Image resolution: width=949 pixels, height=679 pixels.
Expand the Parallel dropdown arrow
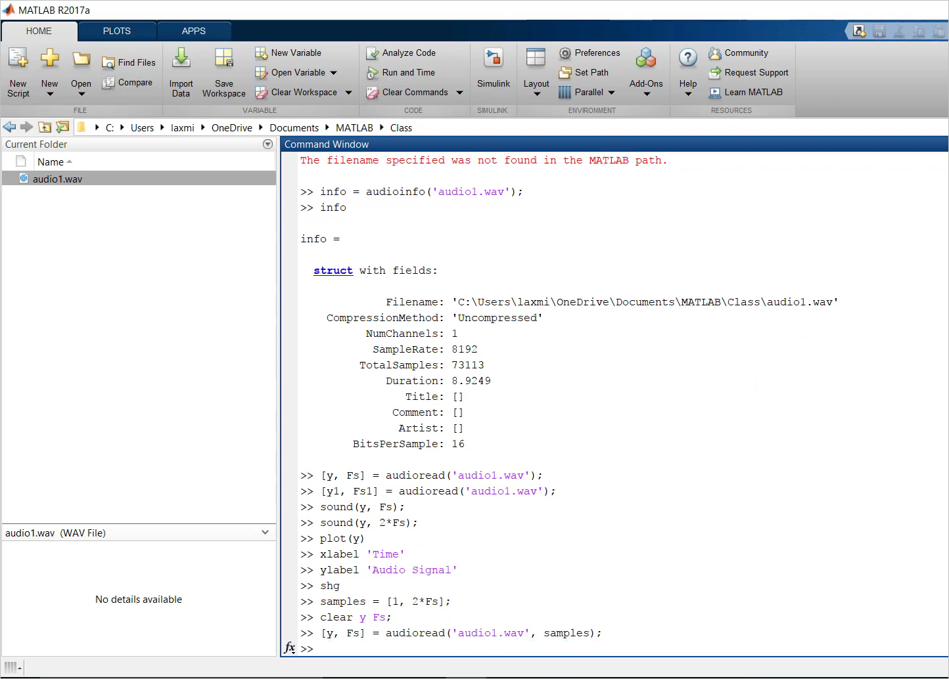coord(611,93)
